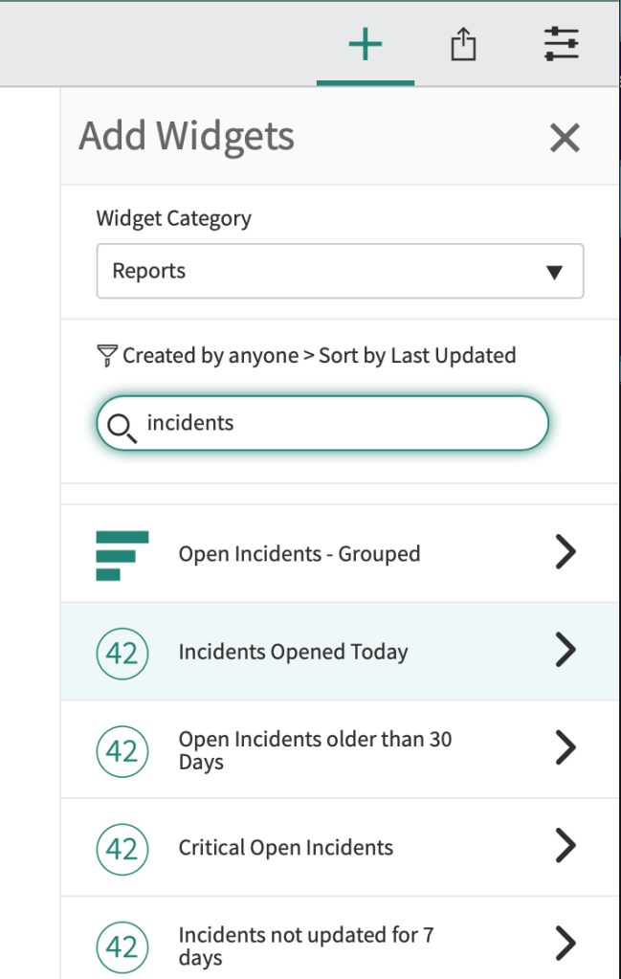This screenshot has width=621, height=979.
Task: Expand Open Incidents older than 30 Days chevron
Action: point(566,748)
